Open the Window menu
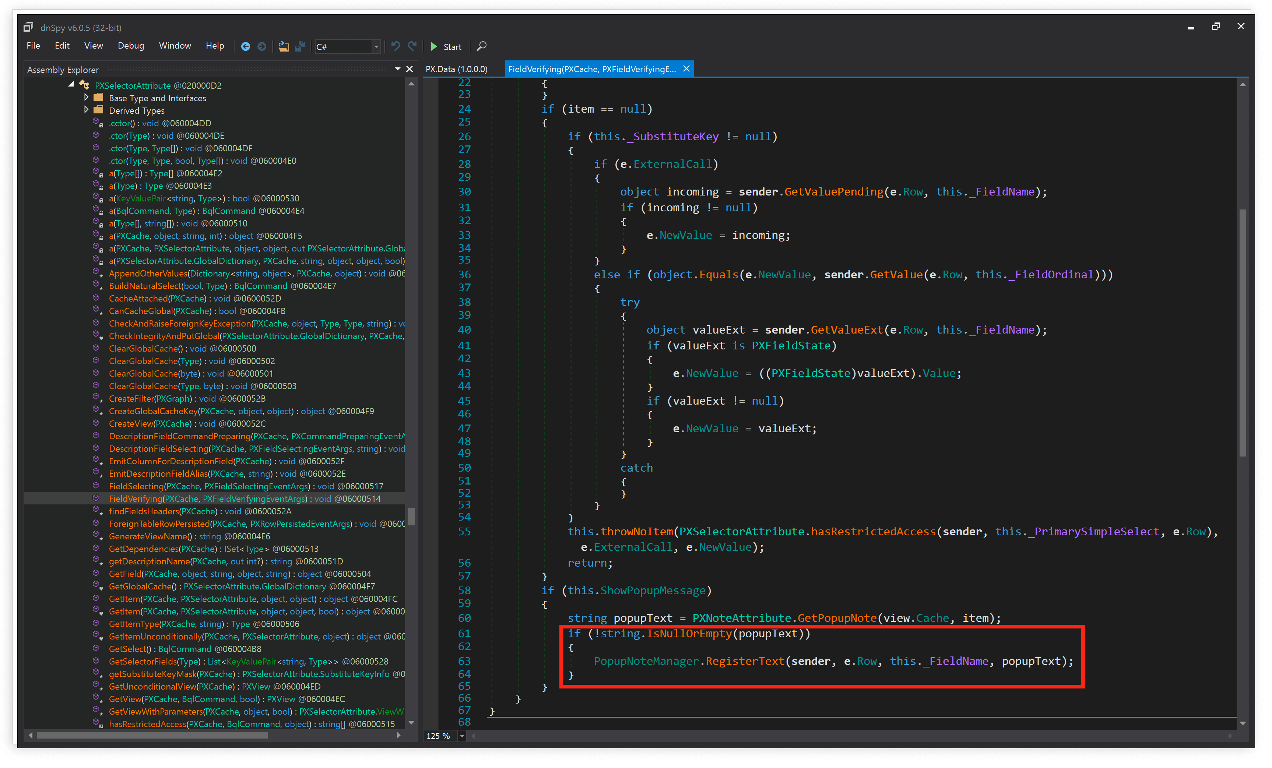This screenshot has height=768, width=1272. pyautogui.click(x=175, y=46)
